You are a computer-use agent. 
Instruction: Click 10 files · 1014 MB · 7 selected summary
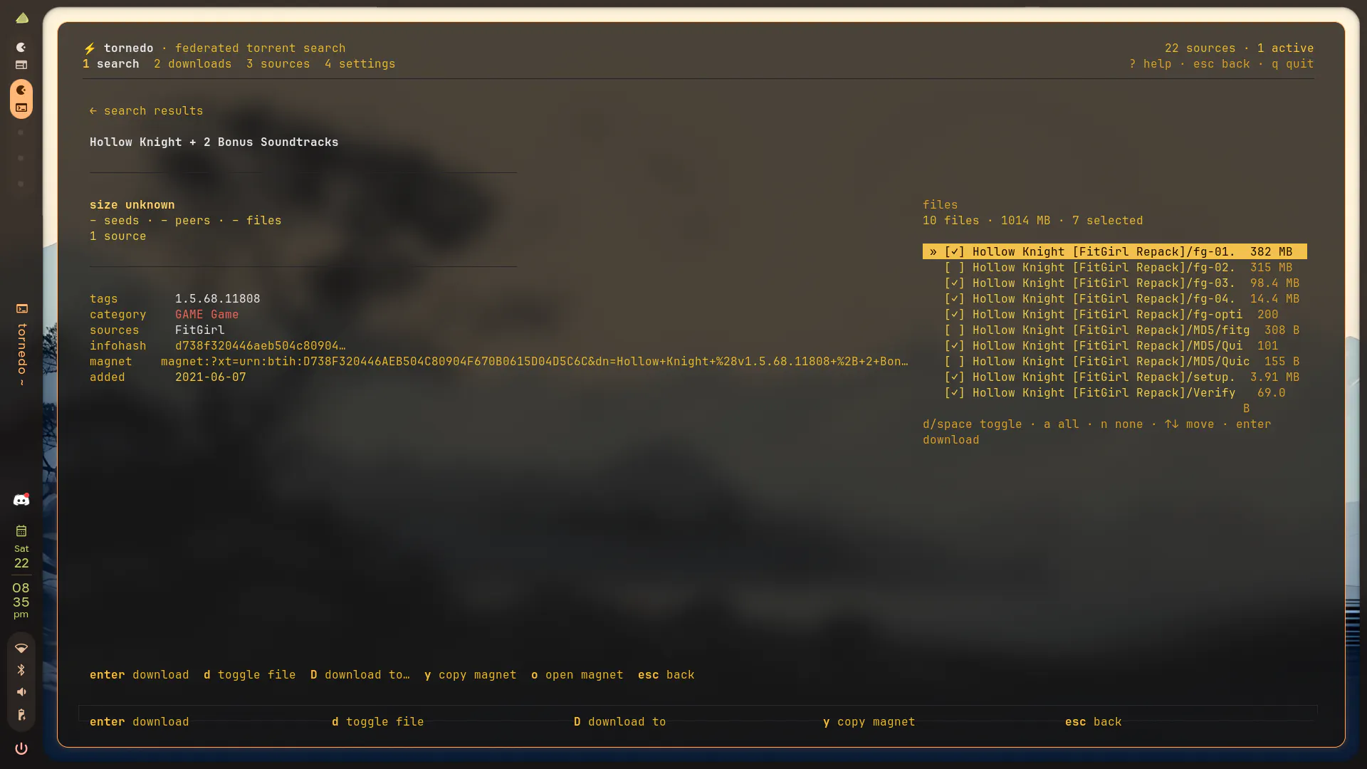pyautogui.click(x=1033, y=221)
